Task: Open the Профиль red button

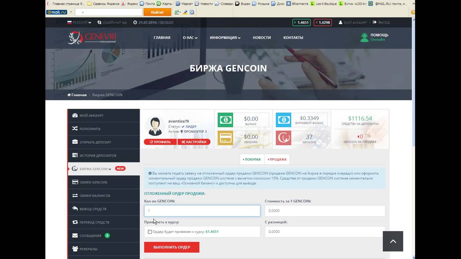Action: tap(160, 142)
